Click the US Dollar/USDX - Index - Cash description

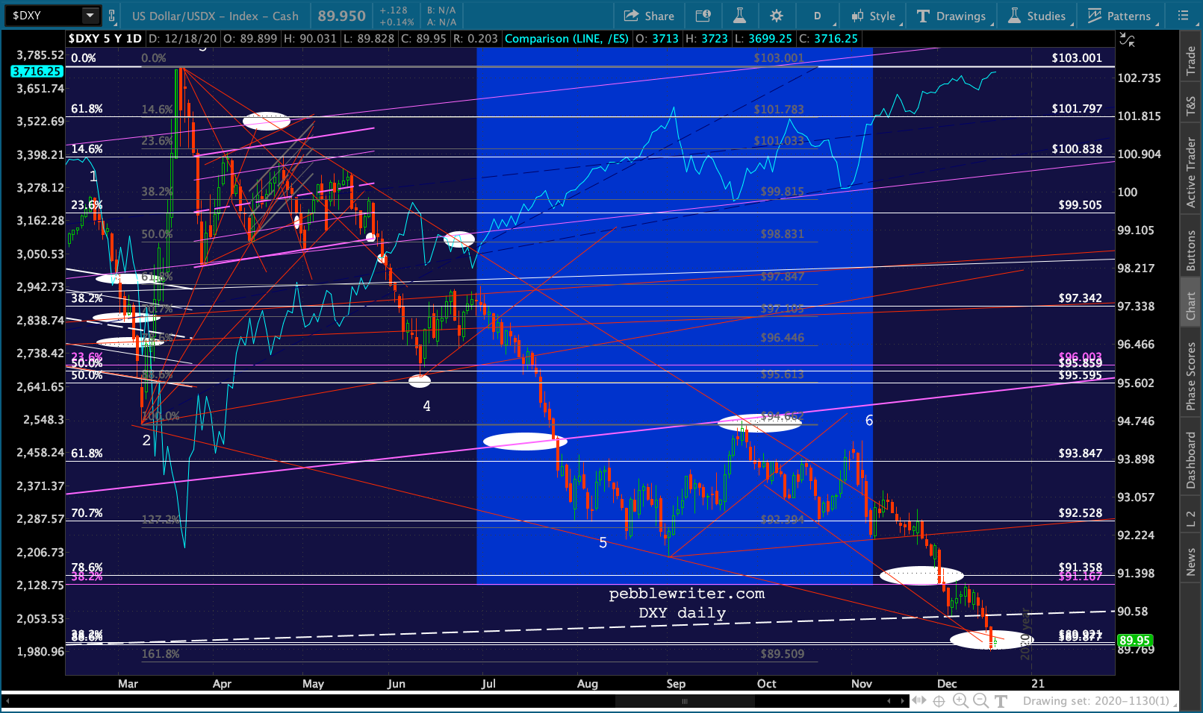(x=215, y=16)
